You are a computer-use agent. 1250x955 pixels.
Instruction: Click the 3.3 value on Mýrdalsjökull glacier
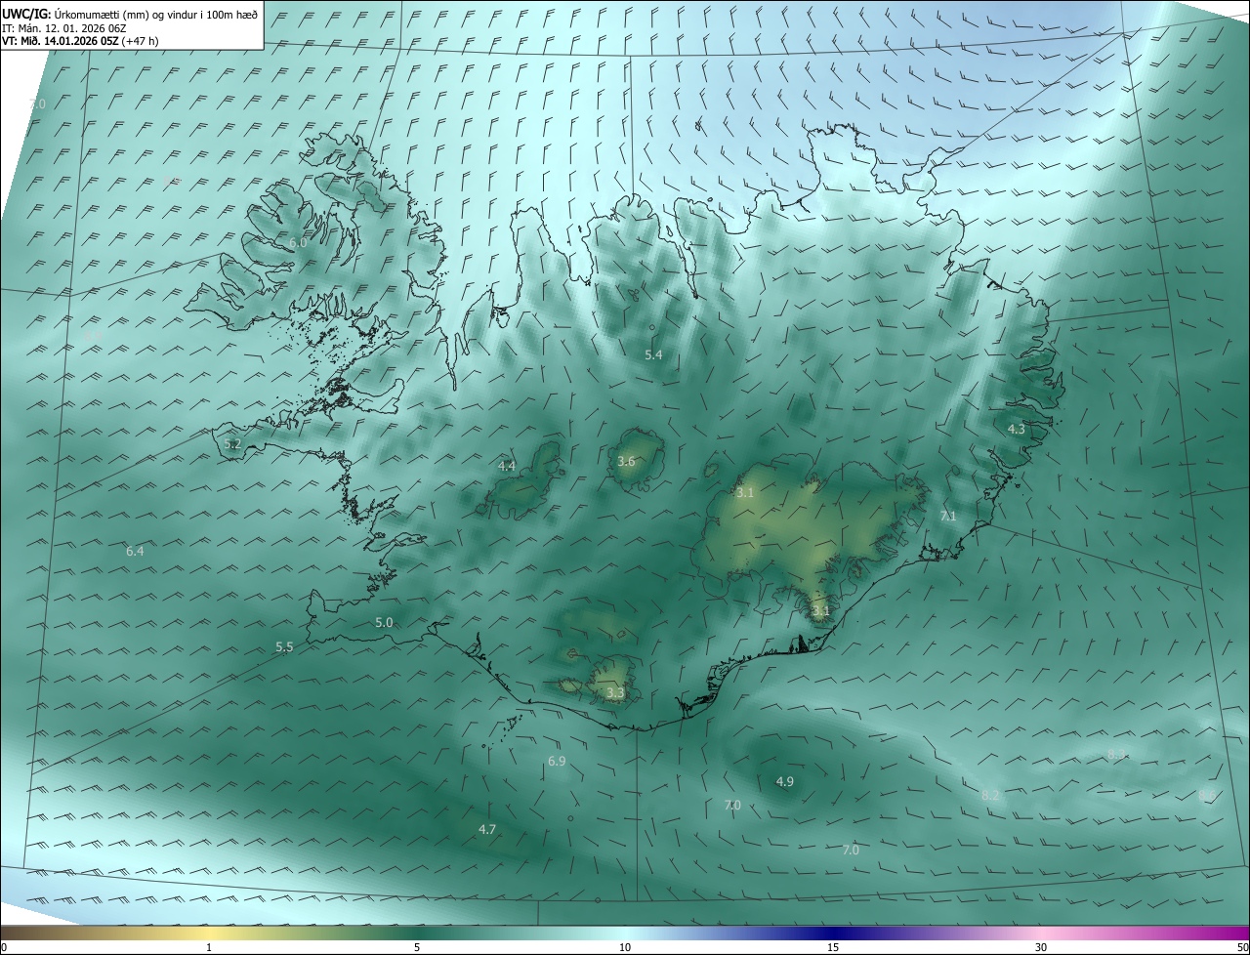click(615, 693)
